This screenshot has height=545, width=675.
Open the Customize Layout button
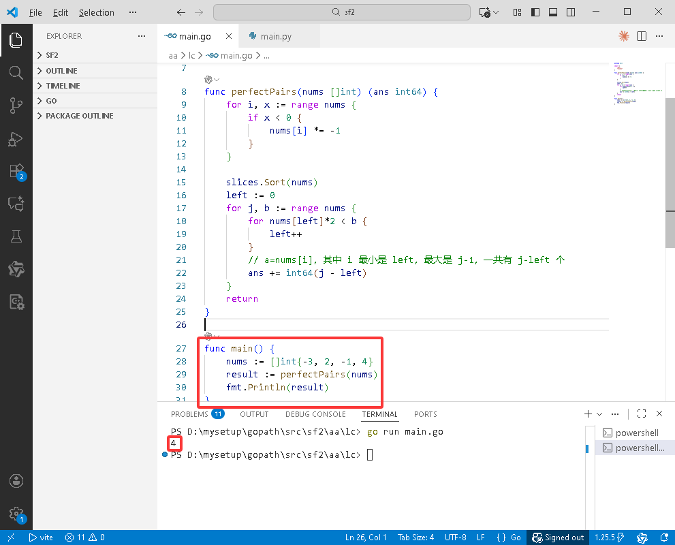(518, 12)
